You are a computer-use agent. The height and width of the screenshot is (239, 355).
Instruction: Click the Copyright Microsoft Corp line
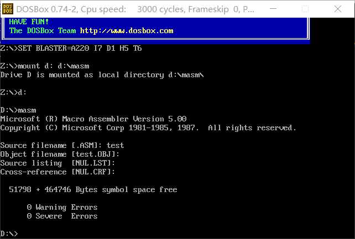point(148,128)
